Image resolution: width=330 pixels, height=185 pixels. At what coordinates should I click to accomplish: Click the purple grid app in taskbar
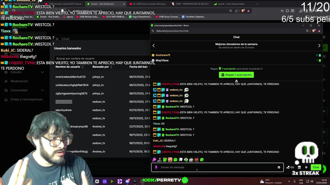(105, 181)
